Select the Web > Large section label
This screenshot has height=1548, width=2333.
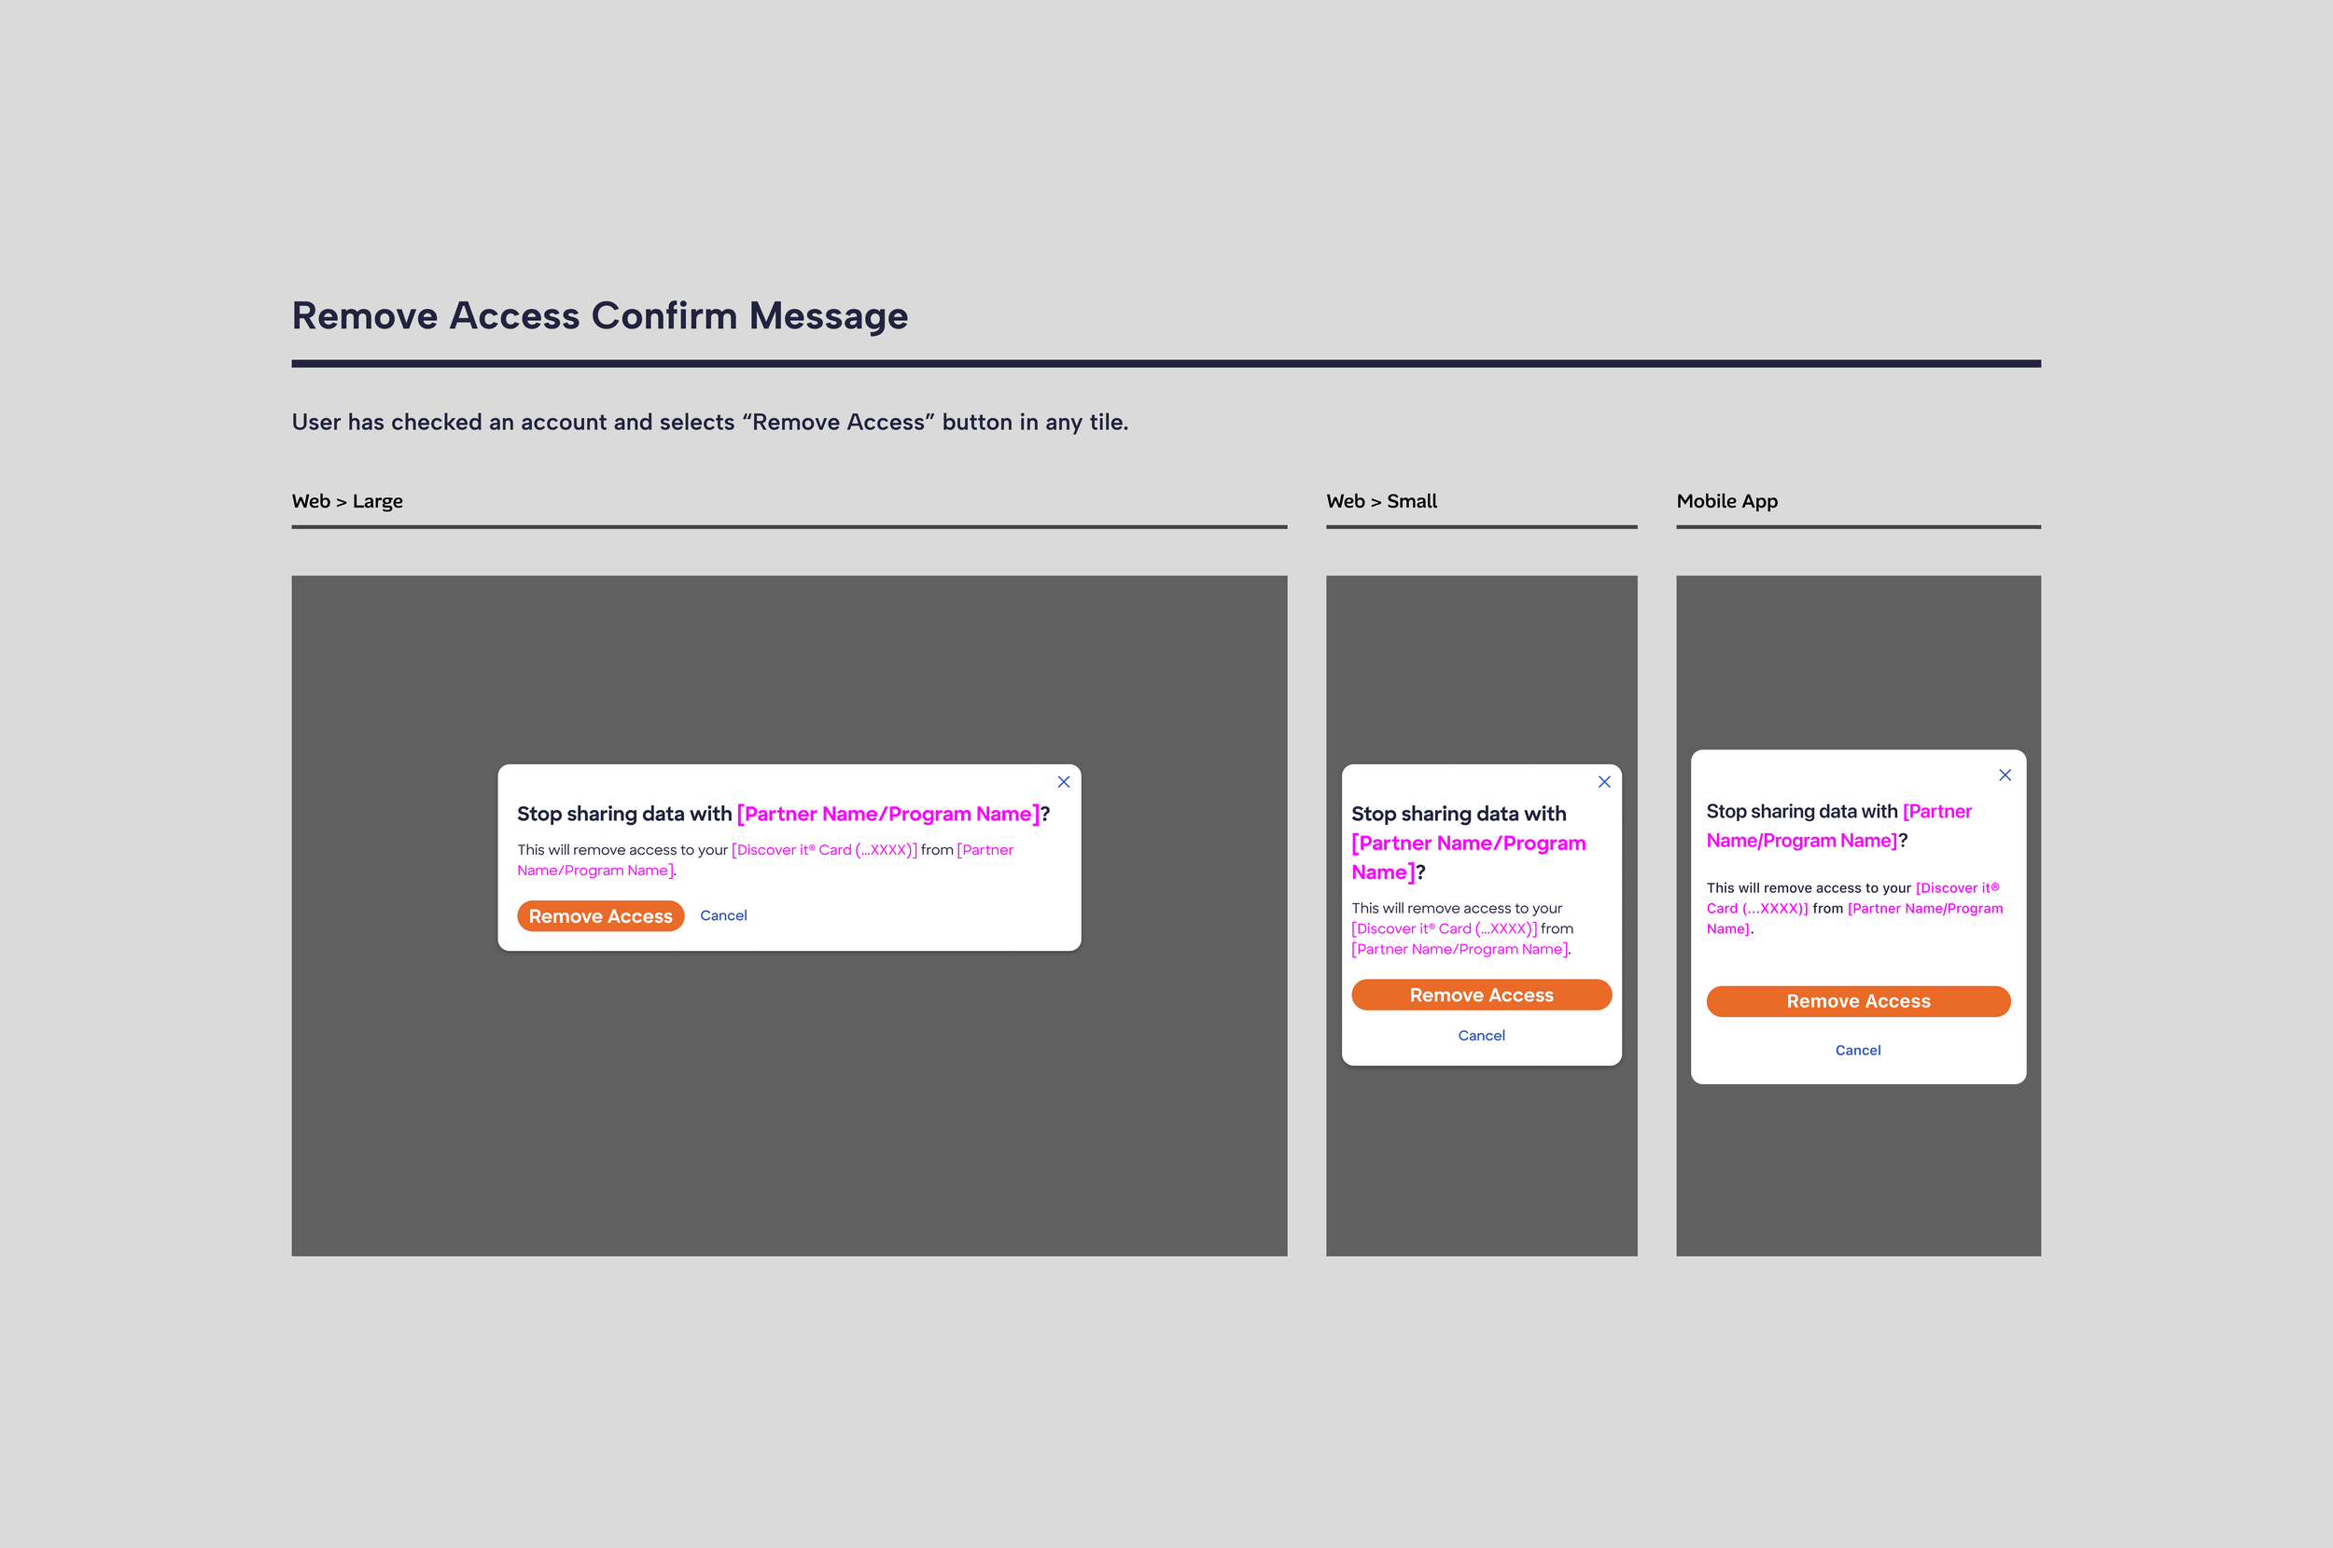[347, 501]
